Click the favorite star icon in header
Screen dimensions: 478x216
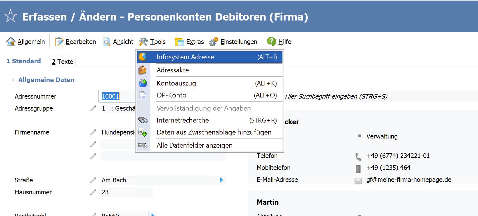click(11, 16)
